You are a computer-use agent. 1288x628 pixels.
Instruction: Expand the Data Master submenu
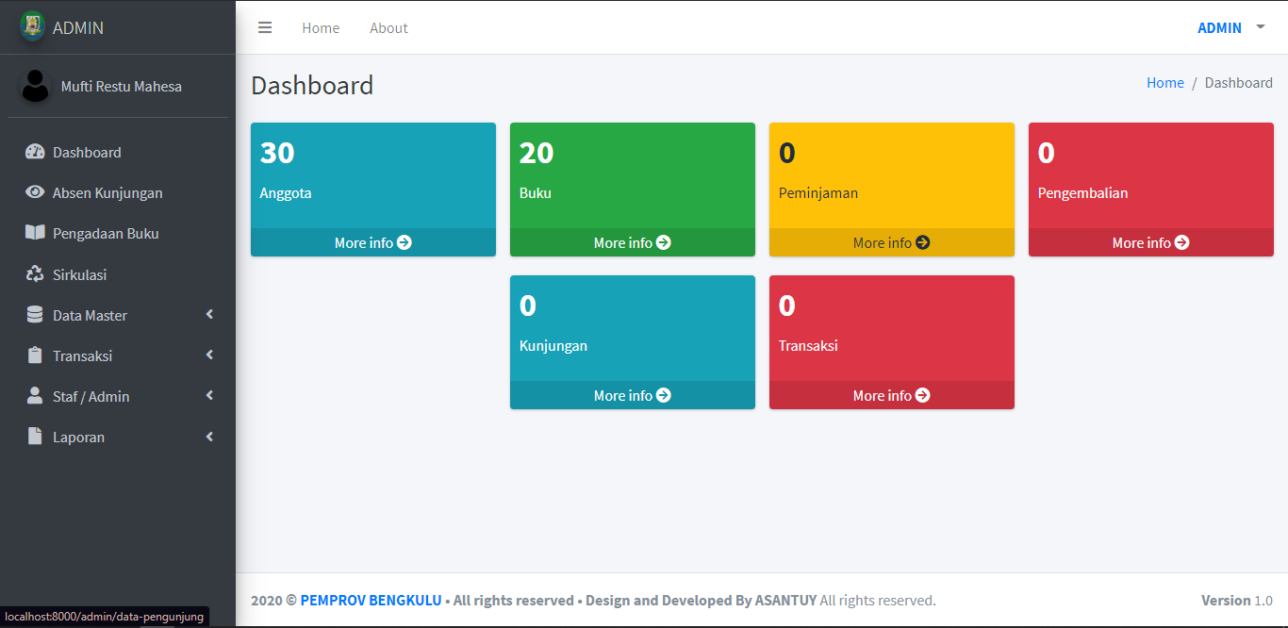[x=208, y=314]
